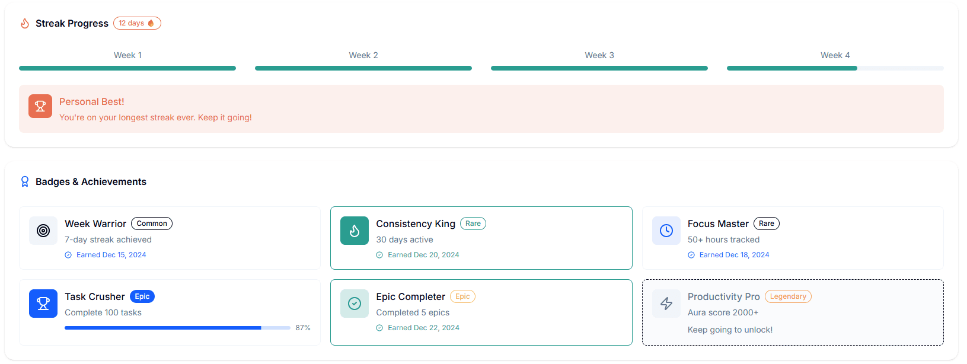
Task: Click the 12 days streak badge
Action: coord(137,23)
